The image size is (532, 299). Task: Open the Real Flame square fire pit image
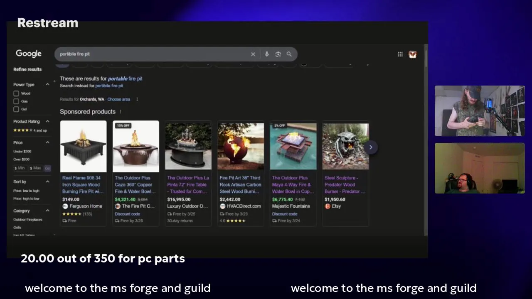(x=83, y=146)
